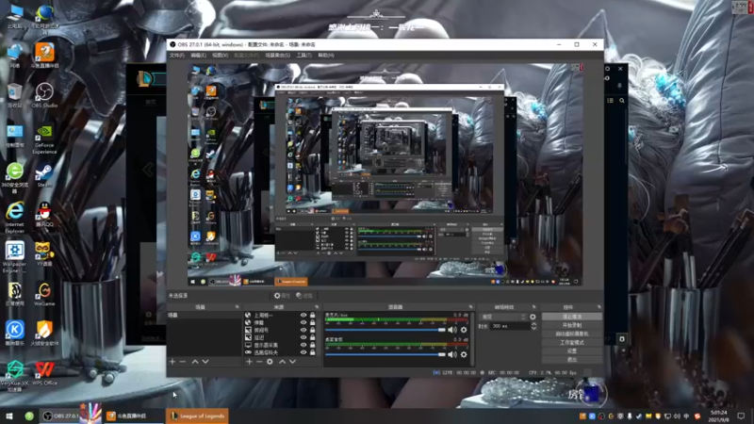Click the 退出 (exit) button in Controls
Screen dimensions: 754x424
572,359
